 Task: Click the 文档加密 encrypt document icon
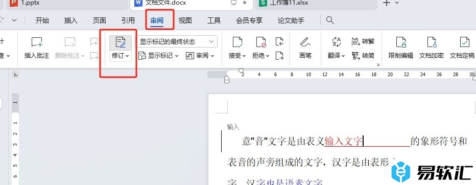pyautogui.click(x=432, y=42)
